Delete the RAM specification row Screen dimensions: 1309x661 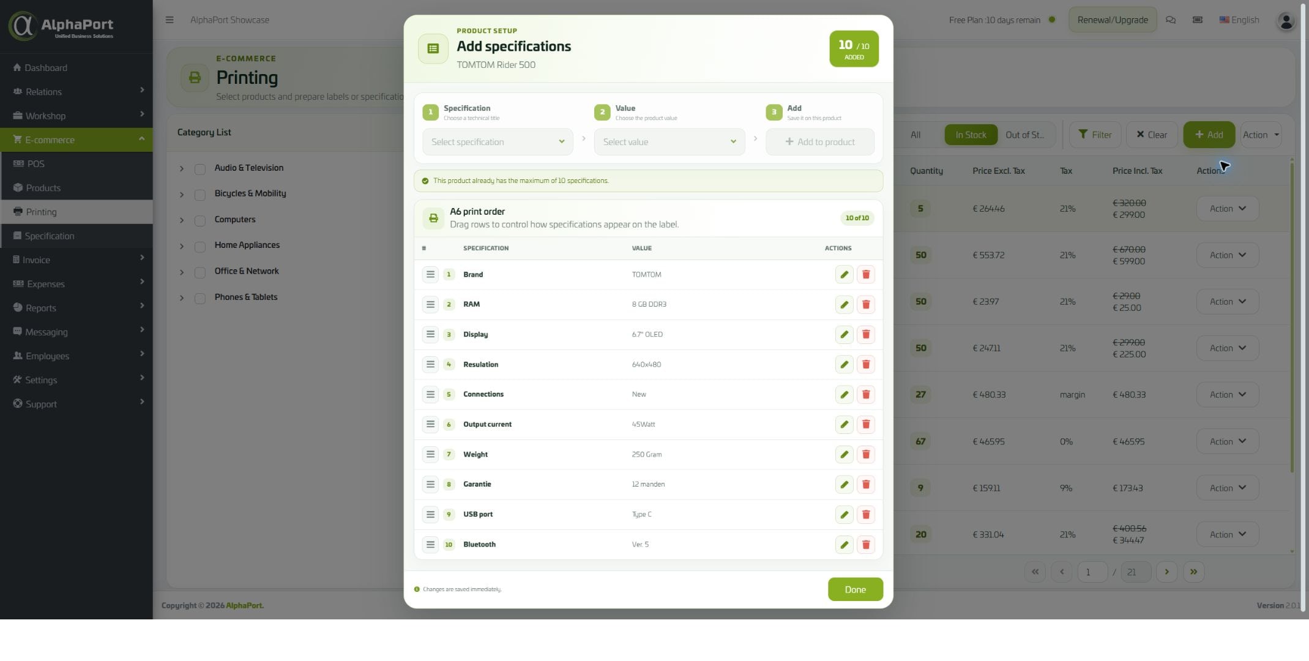tap(865, 305)
